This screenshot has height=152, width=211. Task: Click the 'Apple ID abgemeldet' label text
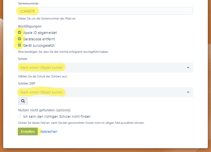pyautogui.click(x=40, y=33)
